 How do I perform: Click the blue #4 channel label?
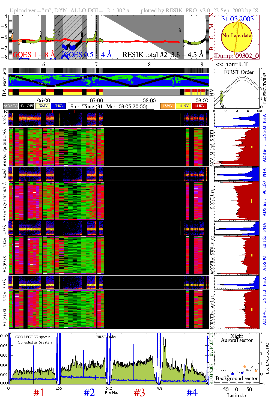pyautogui.click(x=192, y=393)
